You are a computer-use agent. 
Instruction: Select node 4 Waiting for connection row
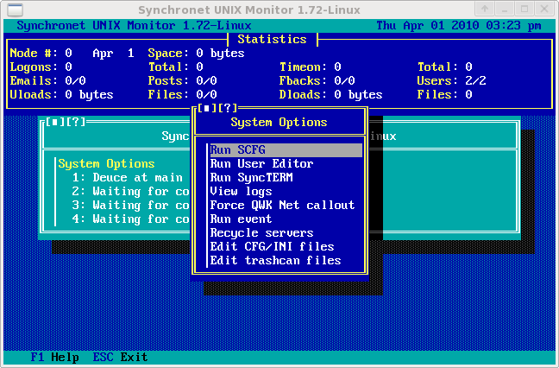pos(130,219)
